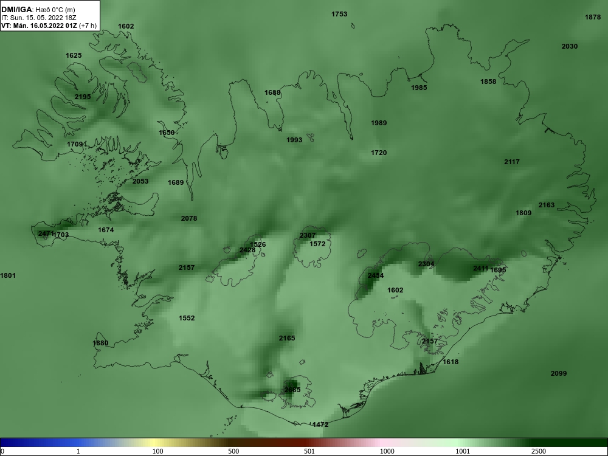
Task: Click the Hofsjökull value 1572
Action: click(x=317, y=244)
